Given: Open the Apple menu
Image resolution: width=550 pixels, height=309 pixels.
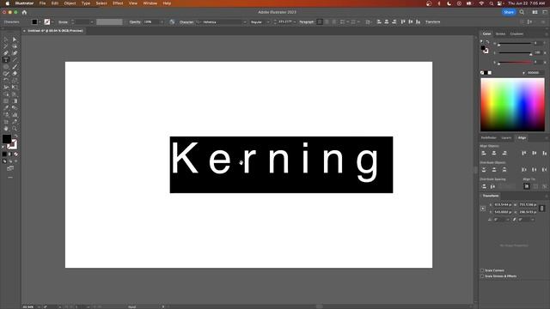Looking at the screenshot, I should [8, 3].
